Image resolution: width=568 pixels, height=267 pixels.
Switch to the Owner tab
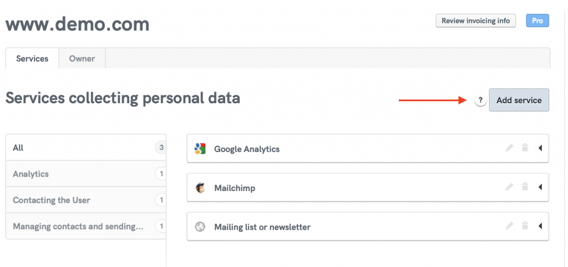(82, 58)
